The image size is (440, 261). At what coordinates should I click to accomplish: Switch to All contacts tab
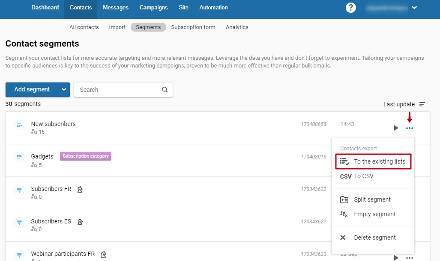click(84, 27)
